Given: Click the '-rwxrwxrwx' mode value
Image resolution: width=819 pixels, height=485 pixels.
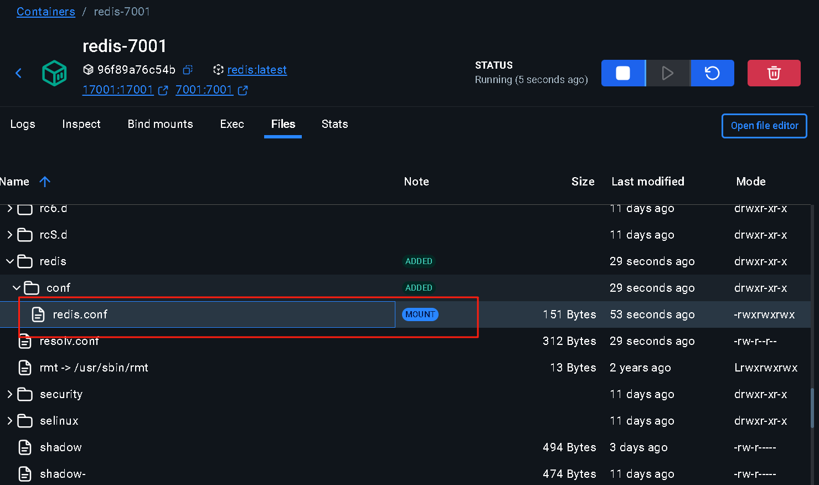Looking at the screenshot, I should [765, 314].
